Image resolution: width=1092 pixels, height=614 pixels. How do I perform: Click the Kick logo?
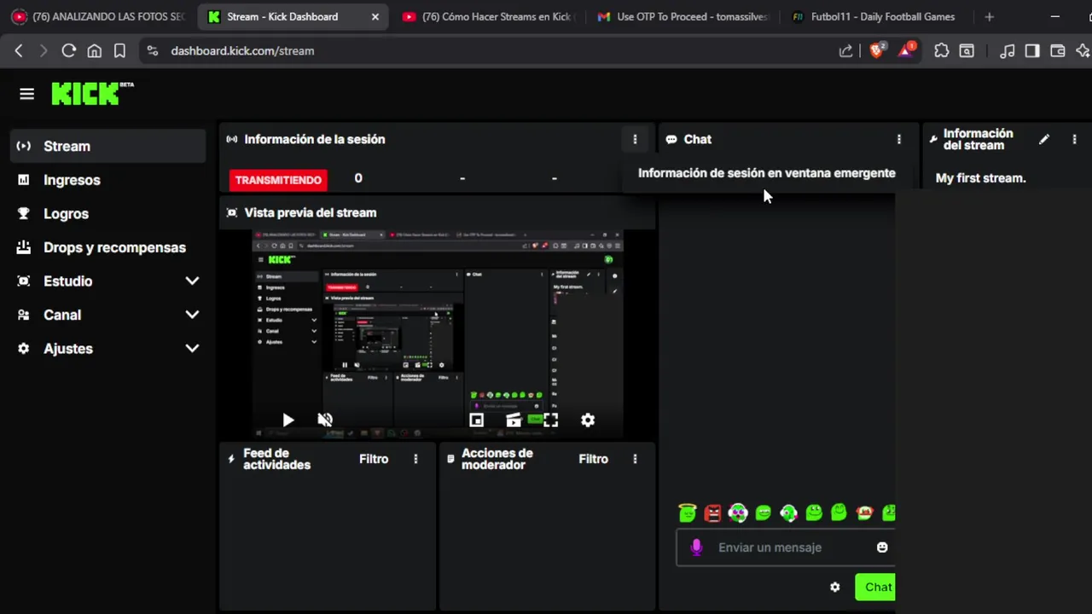click(92, 93)
